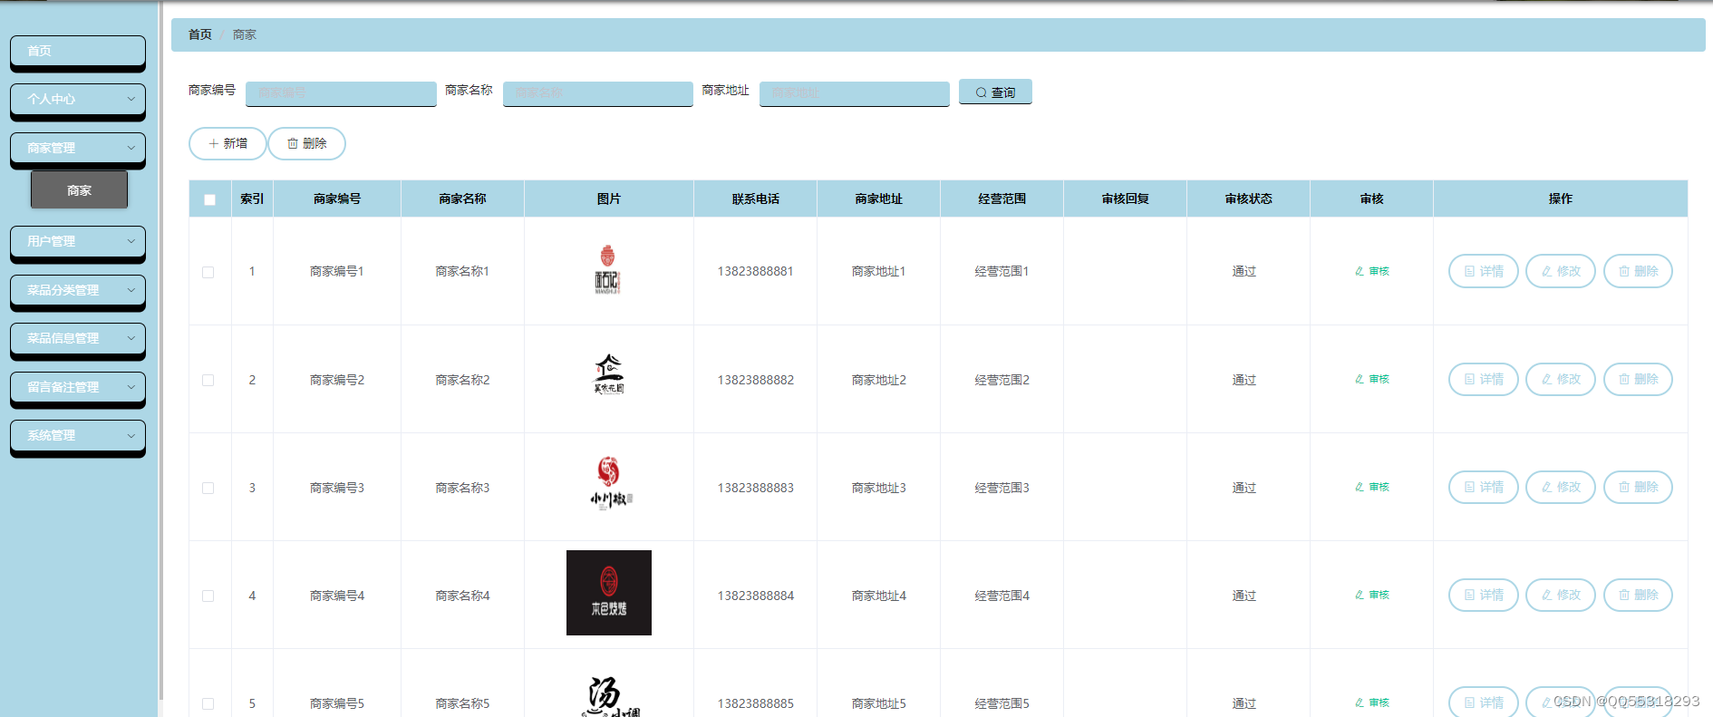The height and width of the screenshot is (717, 1713).
Task: Check the checkbox for row 商家编号2
Action: click(208, 380)
